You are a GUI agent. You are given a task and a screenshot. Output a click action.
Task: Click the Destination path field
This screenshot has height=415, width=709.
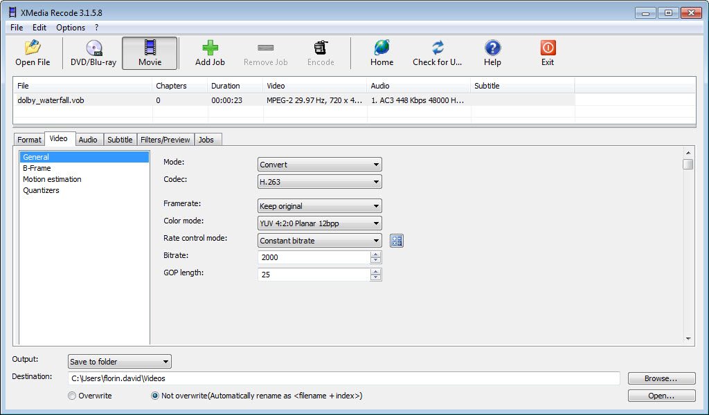pyautogui.click(x=343, y=378)
